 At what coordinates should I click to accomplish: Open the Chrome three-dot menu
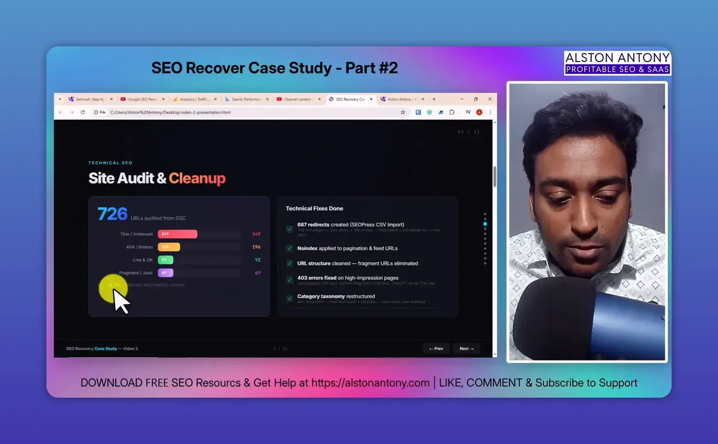tap(490, 112)
